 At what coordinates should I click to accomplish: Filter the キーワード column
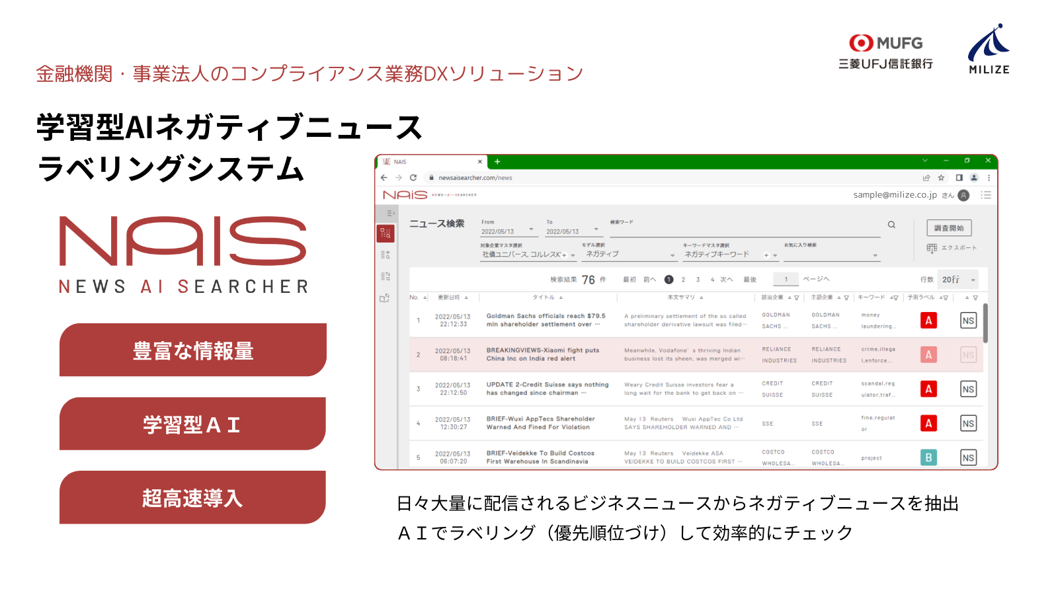click(896, 298)
